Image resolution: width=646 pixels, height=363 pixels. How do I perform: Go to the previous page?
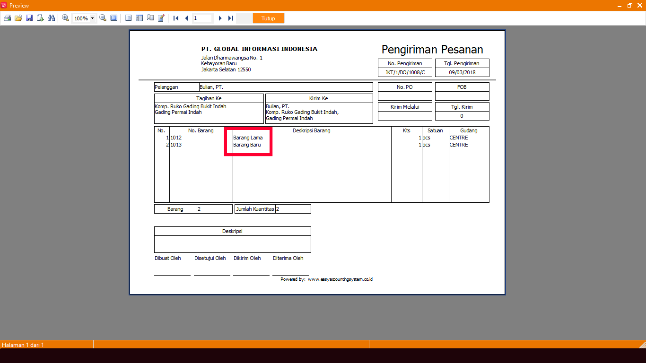(186, 18)
